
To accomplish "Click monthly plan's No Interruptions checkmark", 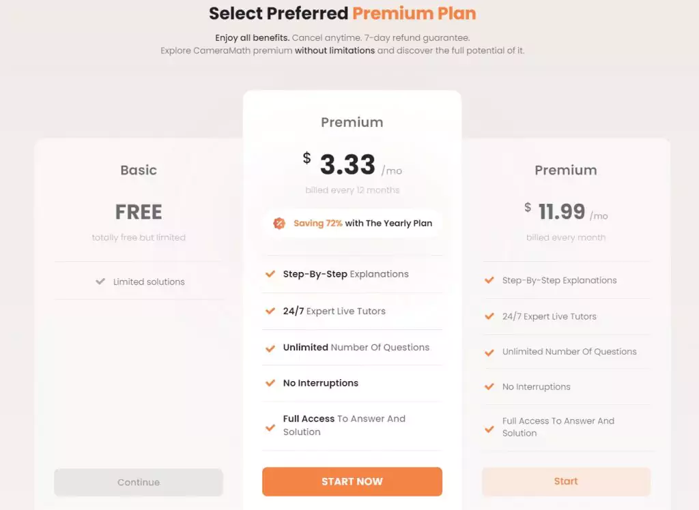I will pos(489,387).
